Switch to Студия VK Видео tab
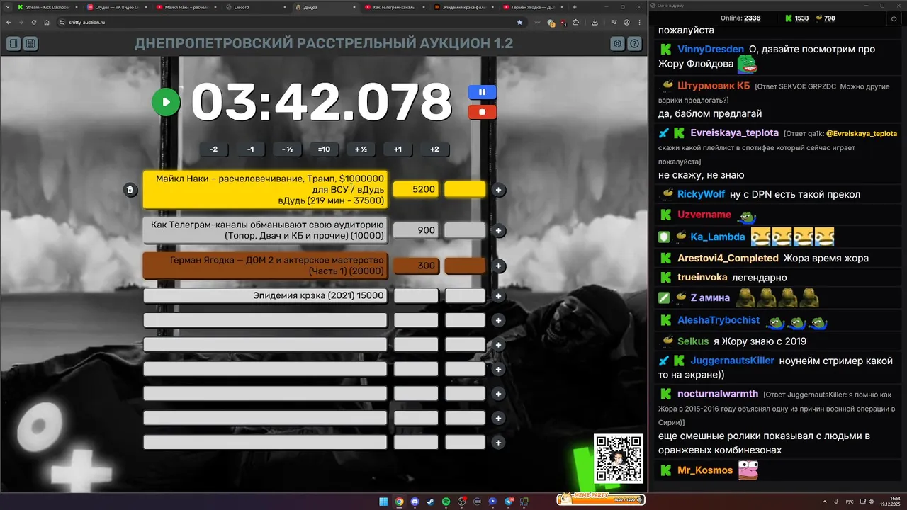Screen dimensions: 907x510 116,7
